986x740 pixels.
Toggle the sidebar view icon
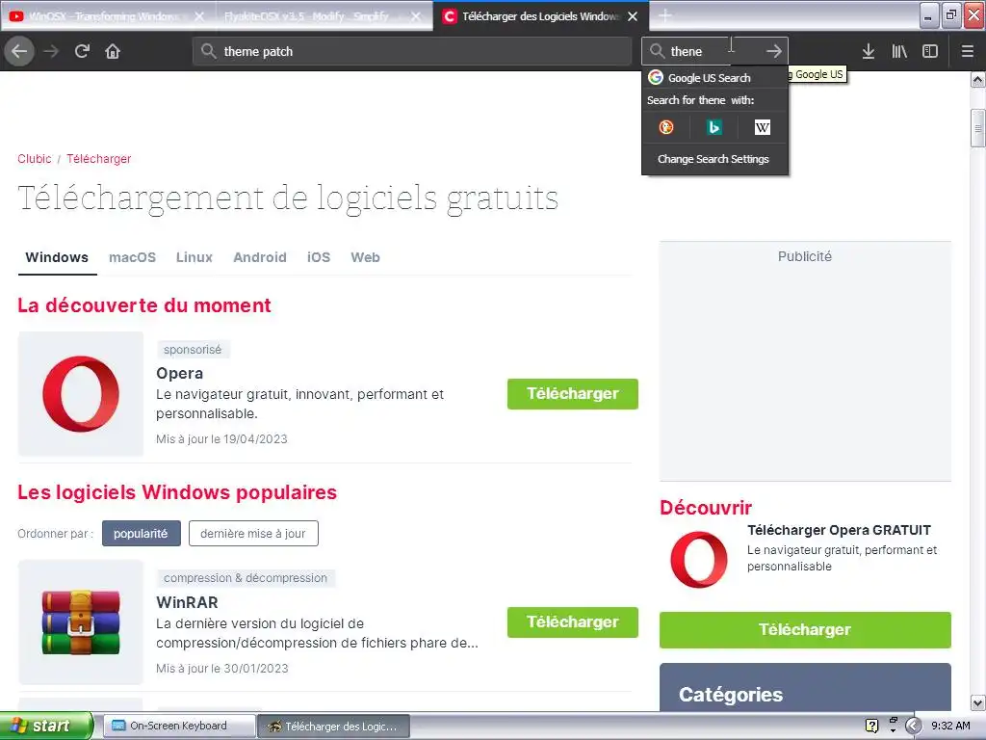pos(930,51)
